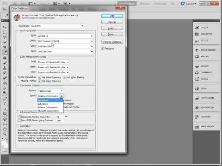Select the Pen tool

click(x=5, y=99)
